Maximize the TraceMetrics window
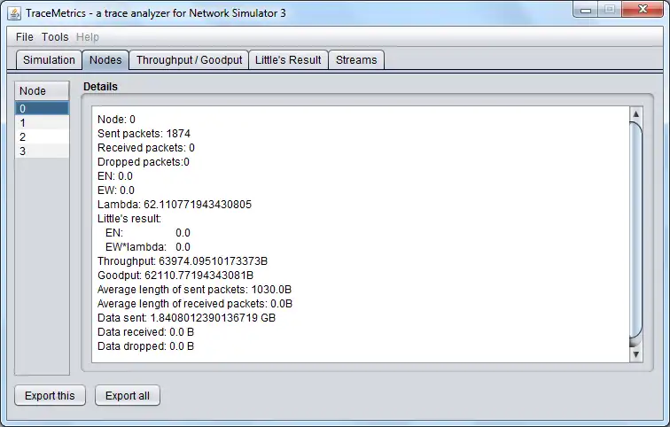 pos(610,10)
